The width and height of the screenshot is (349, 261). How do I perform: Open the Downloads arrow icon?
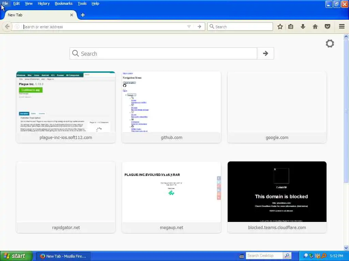[303, 27]
